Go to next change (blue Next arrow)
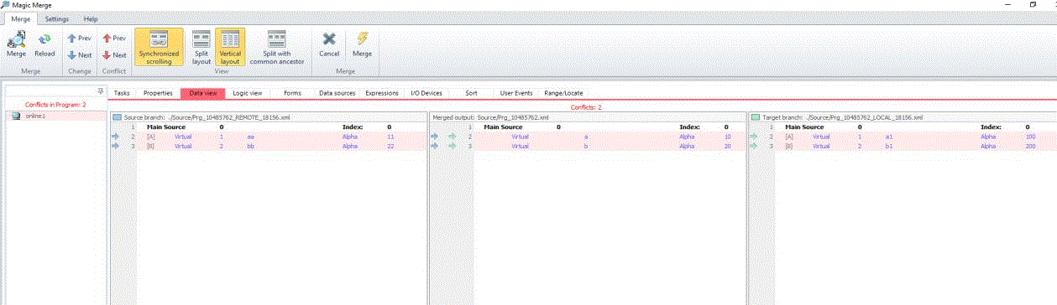Screen dimensions: 1057x305 [x=80, y=55]
